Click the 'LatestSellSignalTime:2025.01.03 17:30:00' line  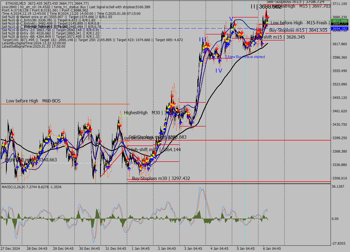pyautogui.click(x=34, y=47)
